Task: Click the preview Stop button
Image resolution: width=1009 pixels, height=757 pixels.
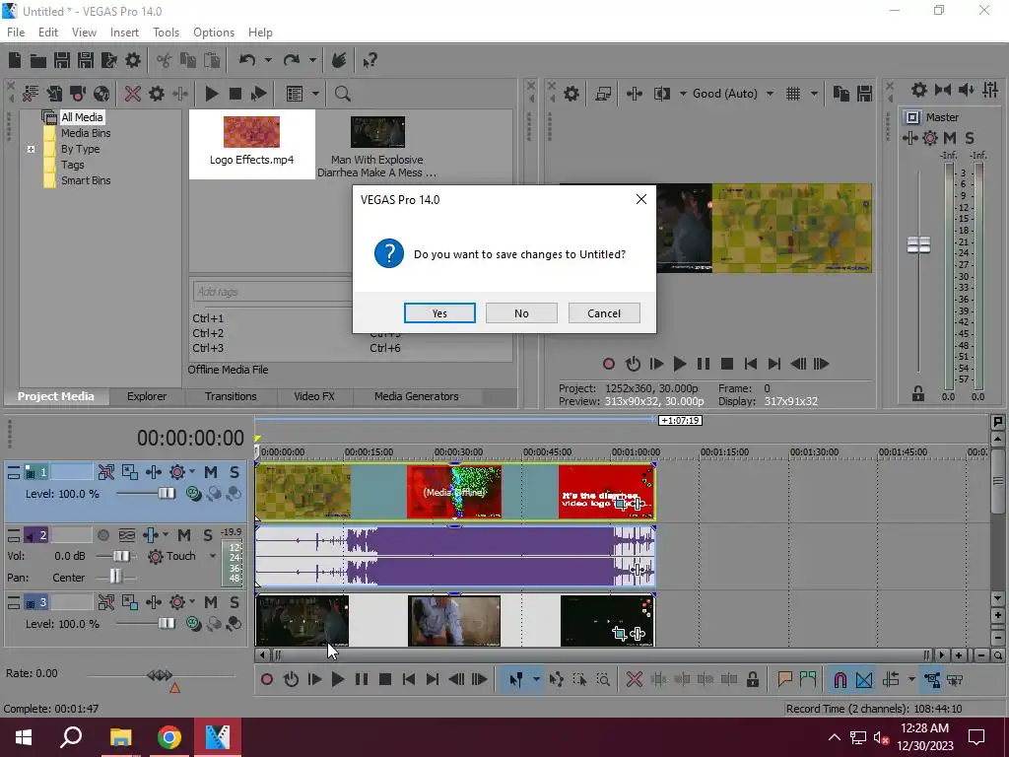Action: click(727, 365)
